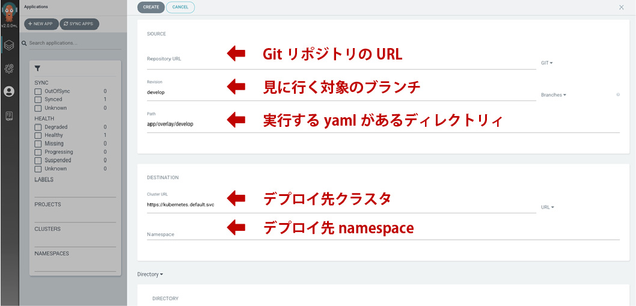Open the GIT repository type dropdown

(x=546, y=63)
